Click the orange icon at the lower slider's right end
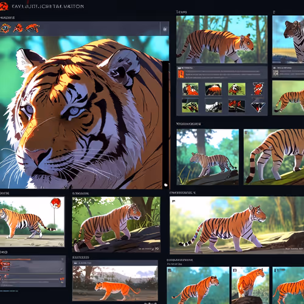Image resolution: width=304 pixels, height=304 pixels. (x=62, y=279)
